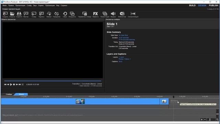Switch to the Слайды tab
This screenshot has width=220, height=124.
coord(9,94)
